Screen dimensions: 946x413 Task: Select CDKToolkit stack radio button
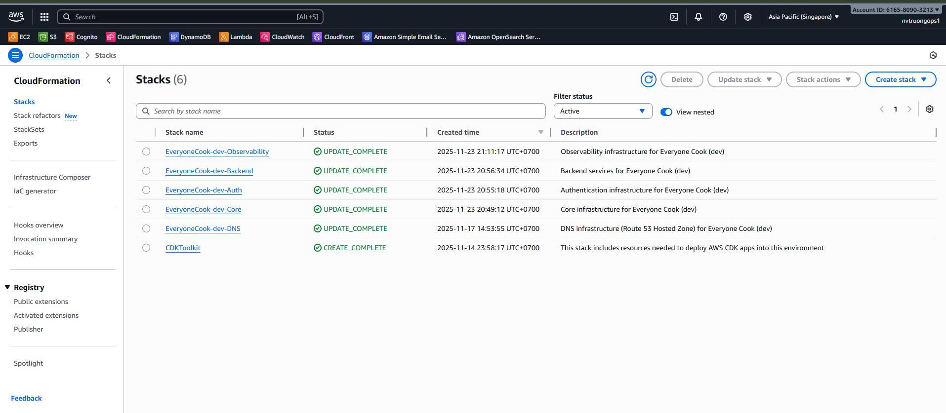tap(146, 248)
